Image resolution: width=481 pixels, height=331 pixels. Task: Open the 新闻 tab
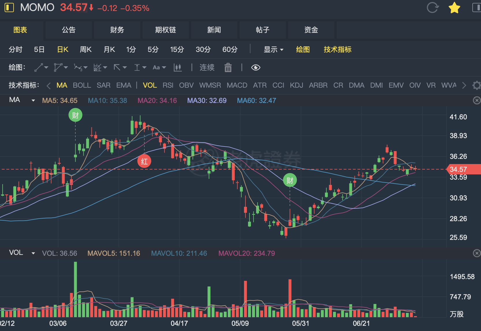pyautogui.click(x=214, y=30)
